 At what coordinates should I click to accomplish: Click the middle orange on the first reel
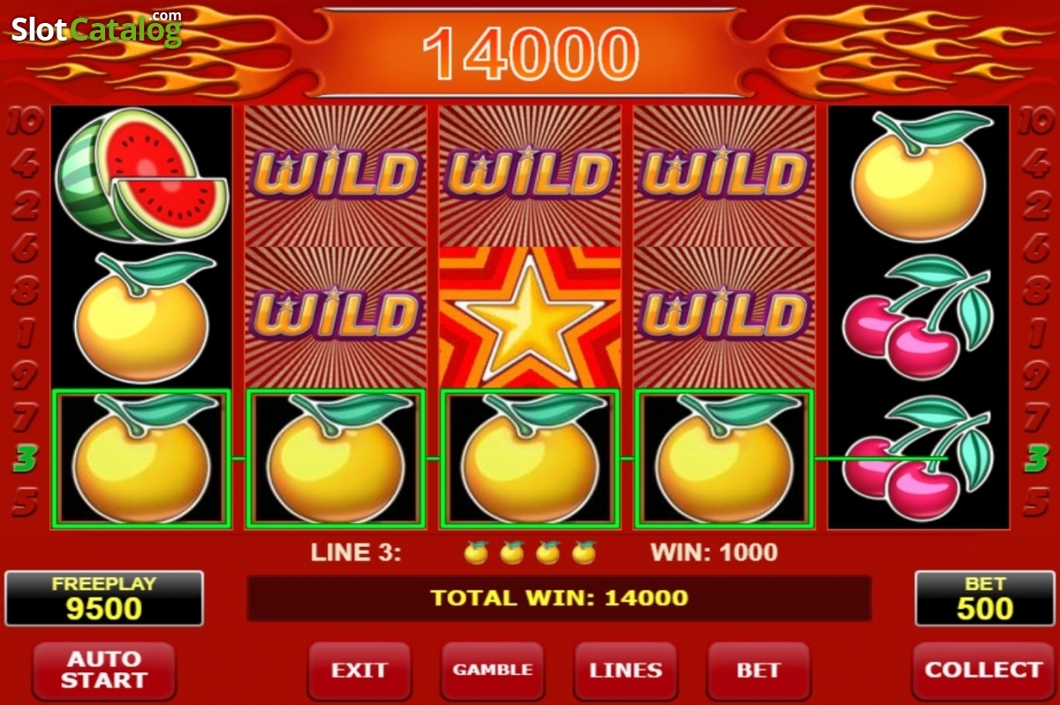[x=141, y=318]
